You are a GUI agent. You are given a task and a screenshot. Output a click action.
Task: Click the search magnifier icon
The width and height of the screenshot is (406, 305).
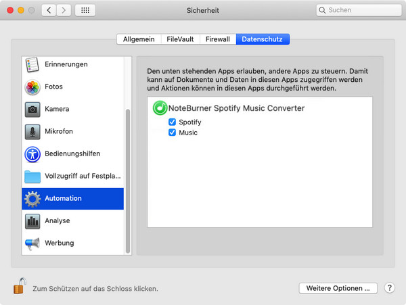[x=322, y=10]
